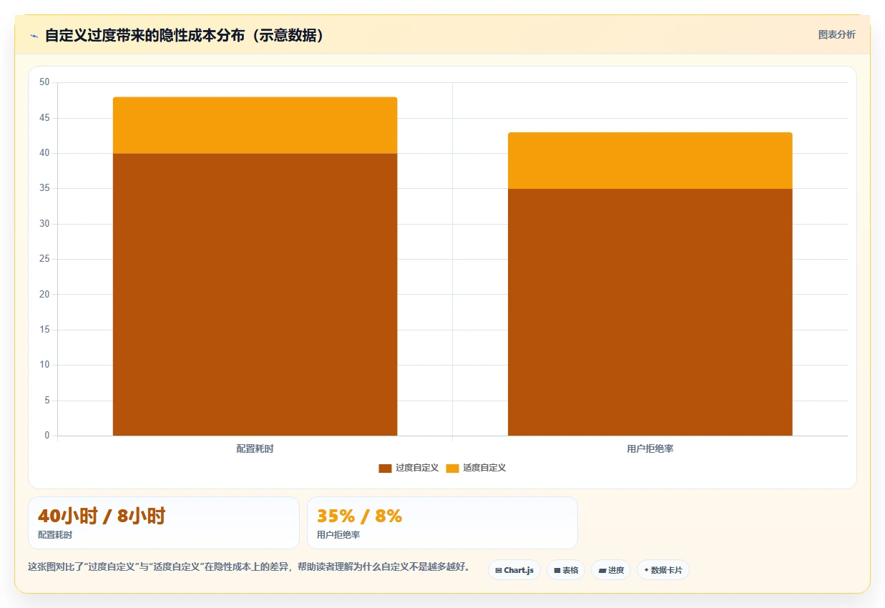Viewport: 885px width, 608px height.
Task: Click the y-axis value 35
Action: (44, 189)
